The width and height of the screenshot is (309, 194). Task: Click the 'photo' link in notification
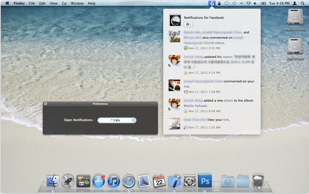coord(228,100)
